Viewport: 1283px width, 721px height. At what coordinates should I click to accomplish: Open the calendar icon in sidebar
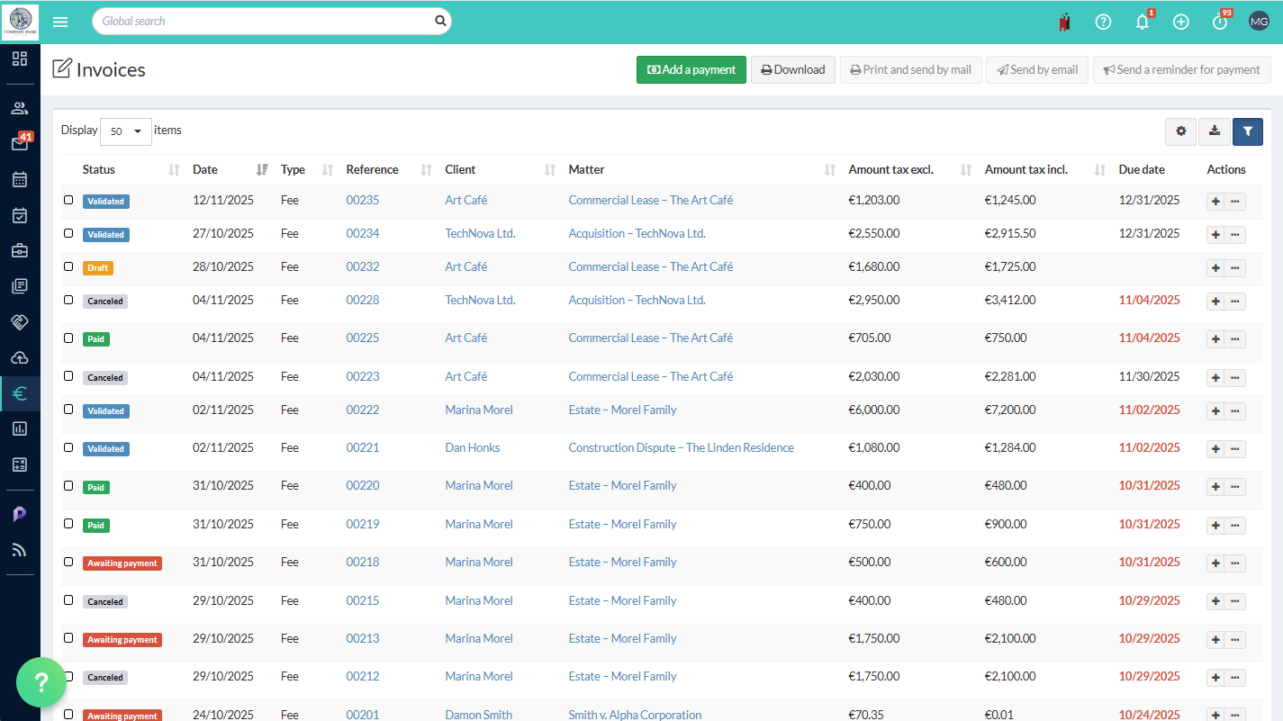click(x=20, y=179)
